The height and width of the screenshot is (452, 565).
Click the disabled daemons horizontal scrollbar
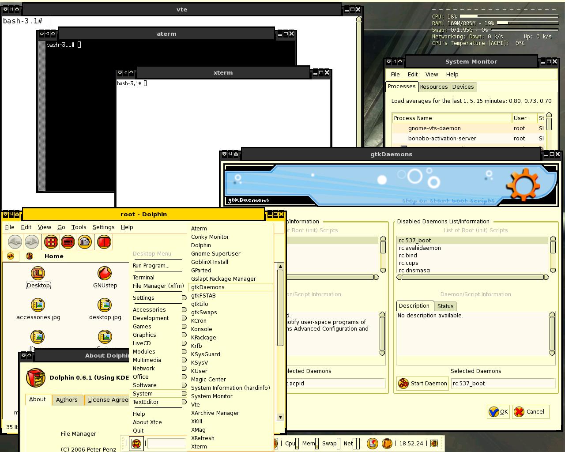[x=472, y=277]
